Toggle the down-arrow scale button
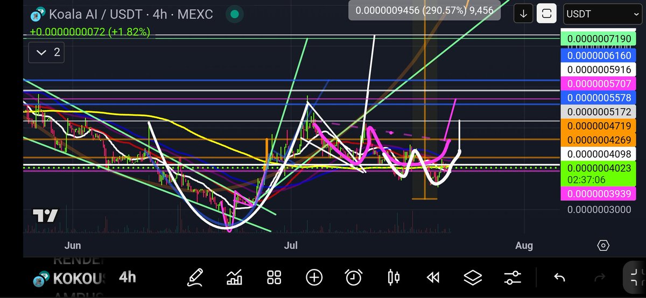The width and height of the screenshot is (646, 298). pyautogui.click(x=523, y=14)
